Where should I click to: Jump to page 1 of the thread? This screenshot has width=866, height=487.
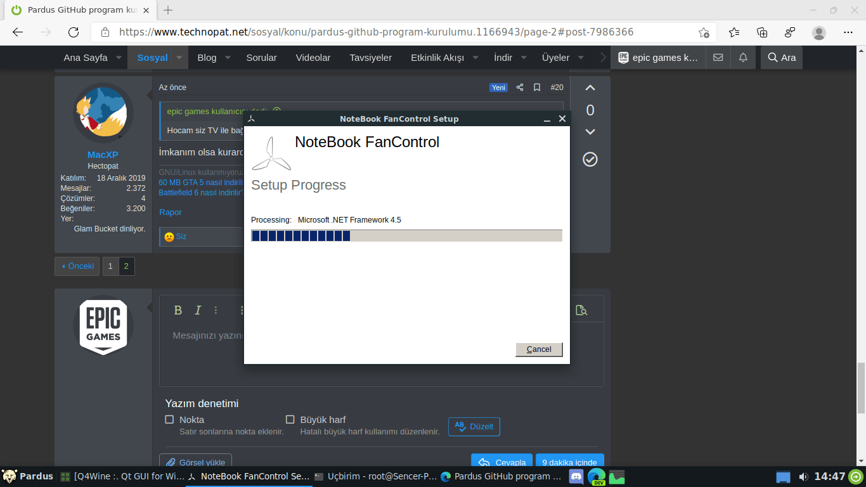pos(110,266)
